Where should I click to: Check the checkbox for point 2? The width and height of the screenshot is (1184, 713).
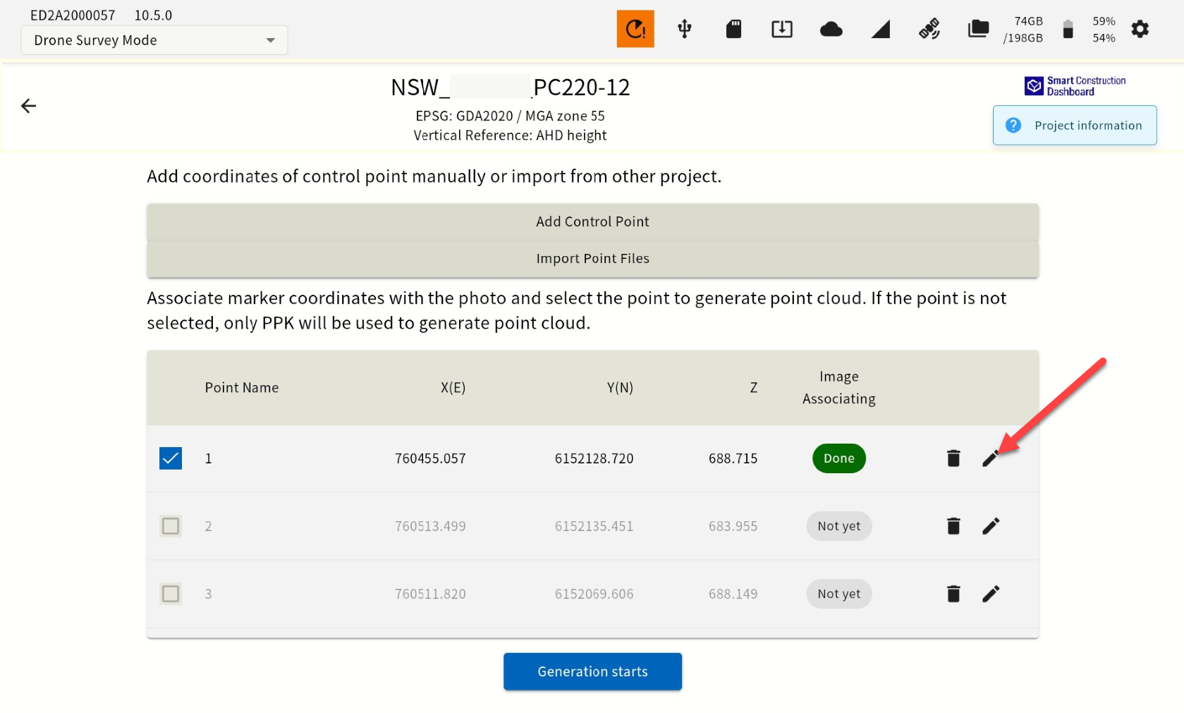(171, 526)
